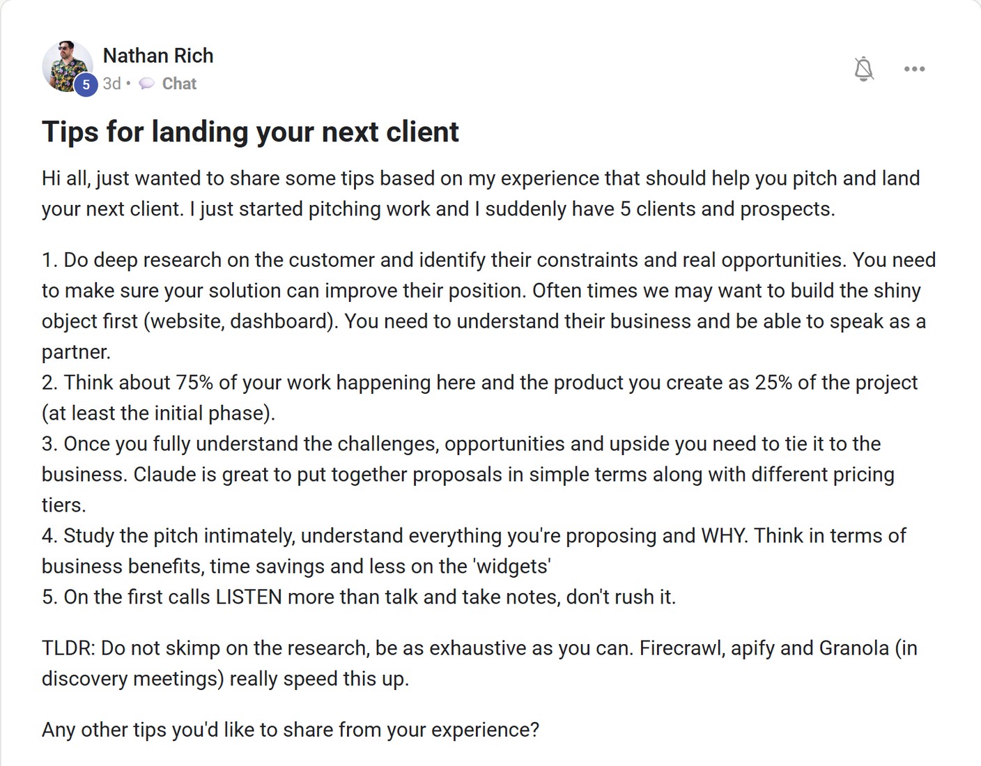981x766 pixels.
Task: Click tip 4 'Study the pitch intimately'
Action: [x=474, y=551]
